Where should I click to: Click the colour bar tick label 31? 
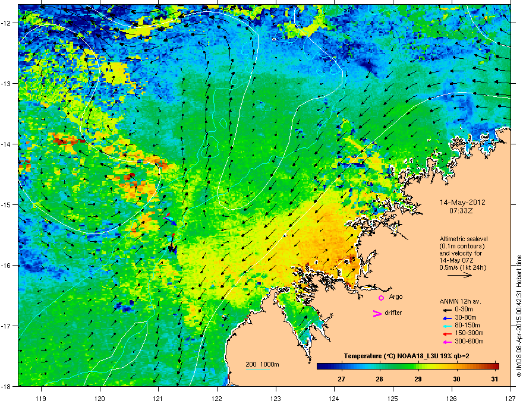[495, 379]
